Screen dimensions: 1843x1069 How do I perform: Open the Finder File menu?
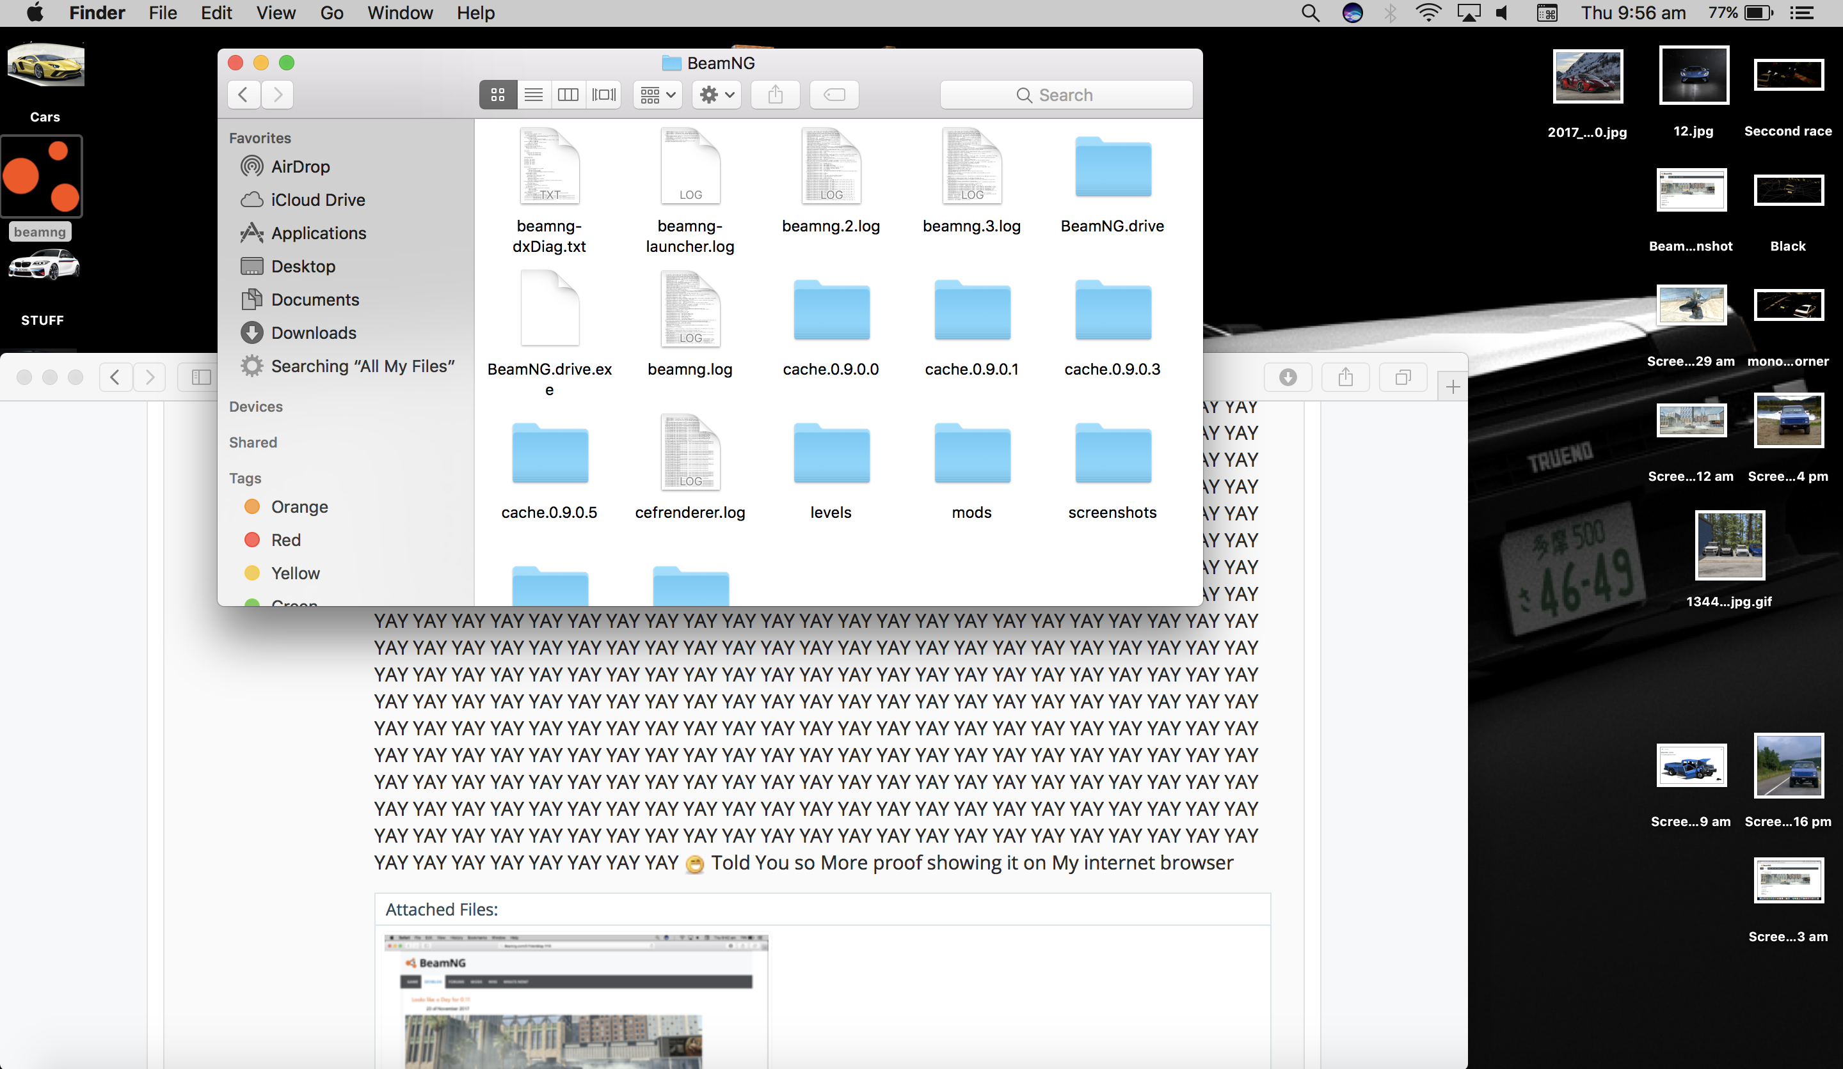coord(163,13)
